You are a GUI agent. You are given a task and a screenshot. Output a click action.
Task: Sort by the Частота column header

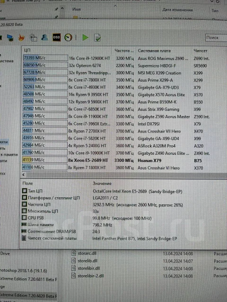tap(124, 50)
